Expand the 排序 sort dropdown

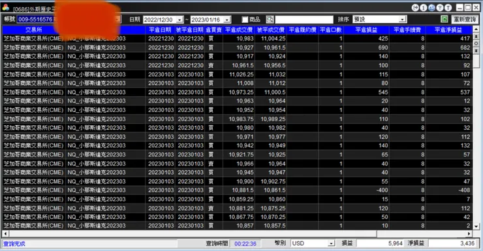[x=403, y=20]
